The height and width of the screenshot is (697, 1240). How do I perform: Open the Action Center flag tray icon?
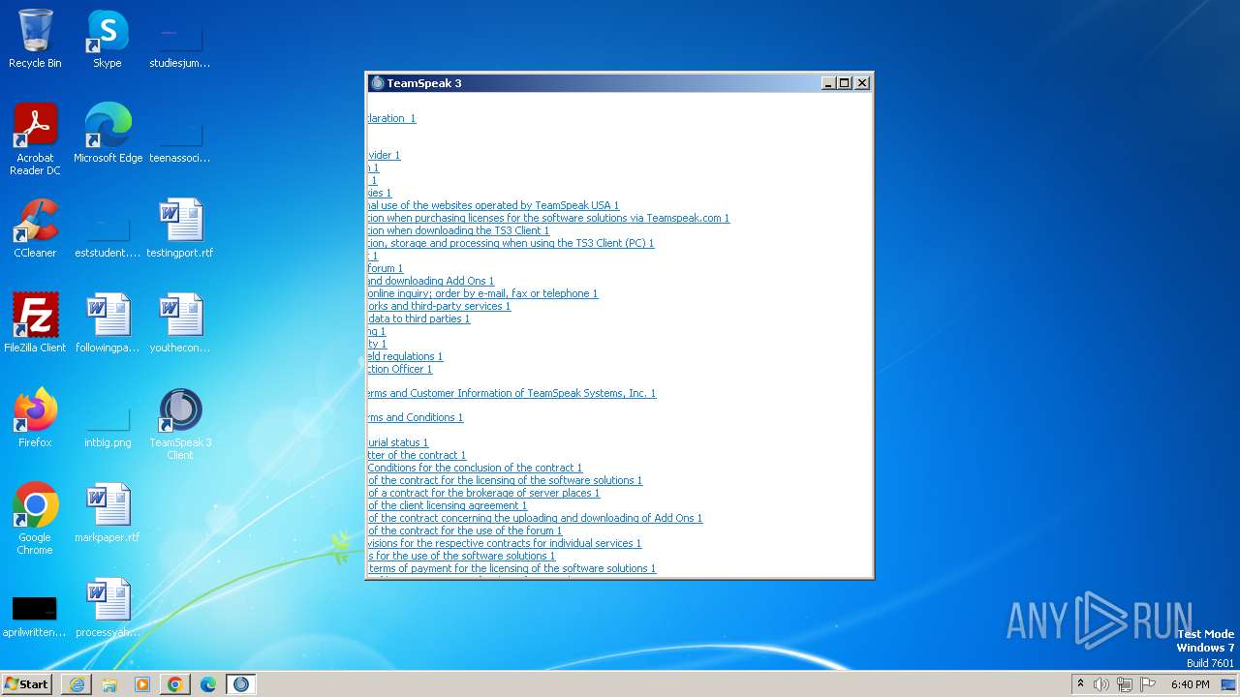[1148, 684]
